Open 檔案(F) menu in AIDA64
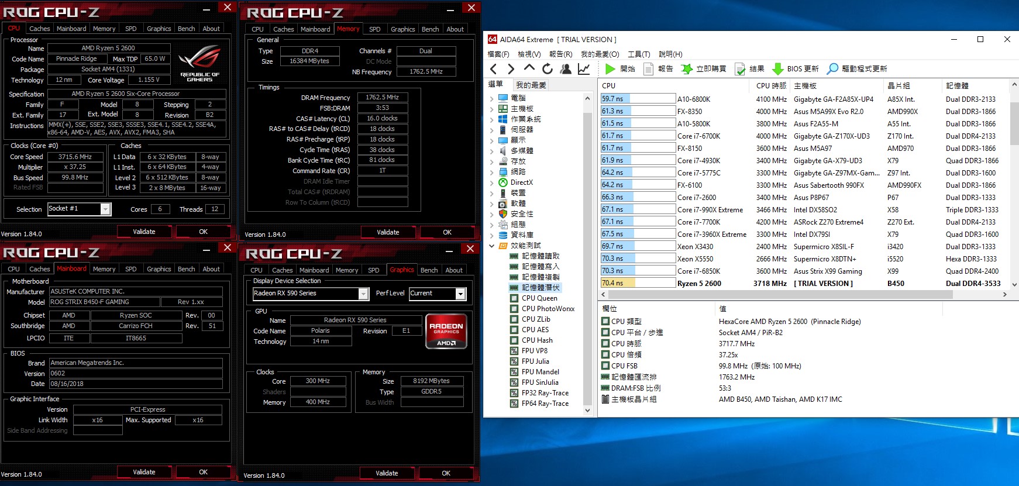Image resolution: width=1019 pixels, height=486 pixels. [498, 54]
